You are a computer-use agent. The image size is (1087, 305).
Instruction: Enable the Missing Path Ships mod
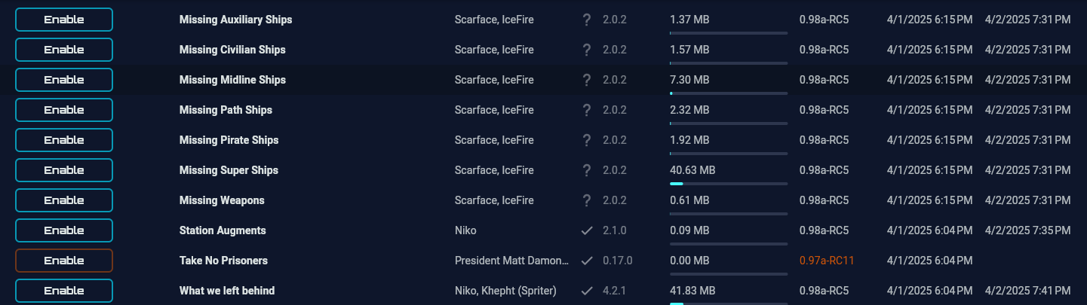(64, 110)
